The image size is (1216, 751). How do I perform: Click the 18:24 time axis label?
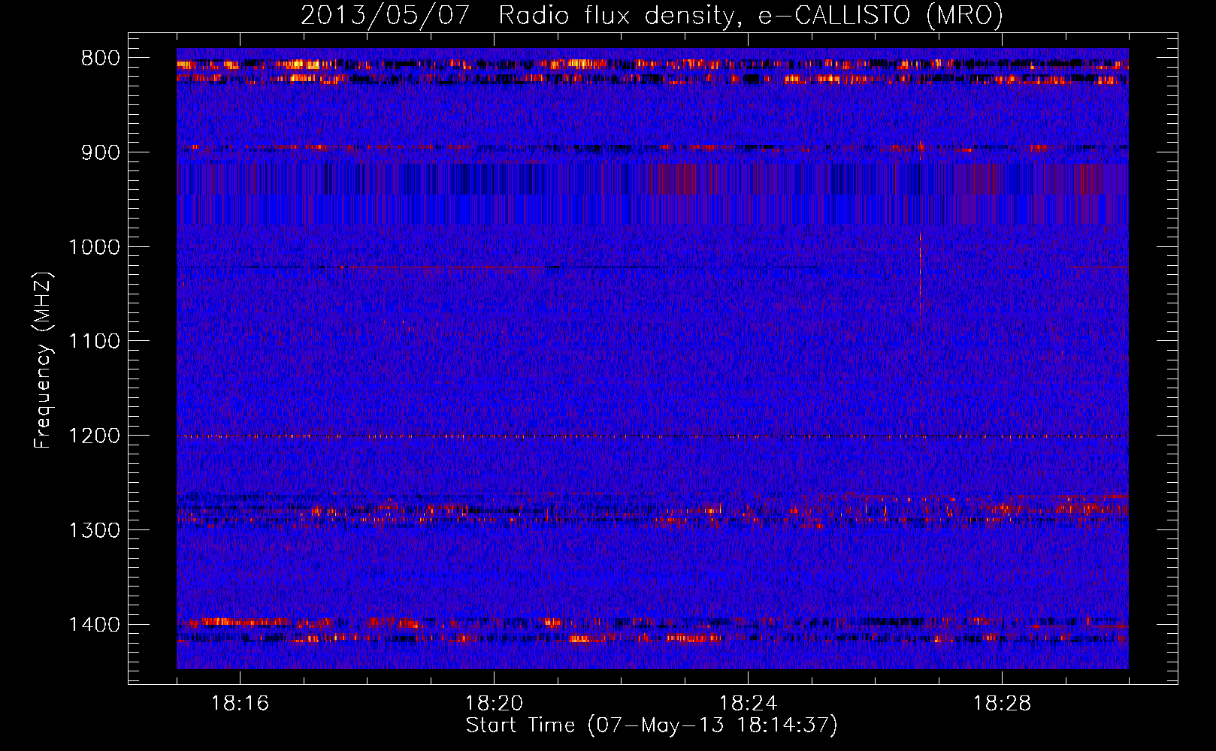click(748, 704)
